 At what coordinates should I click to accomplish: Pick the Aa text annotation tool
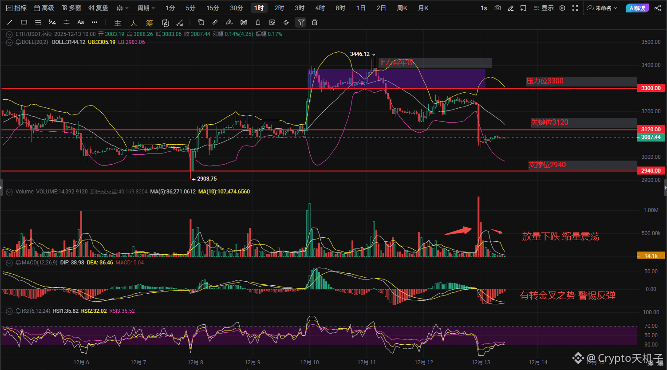[x=80, y=22]
